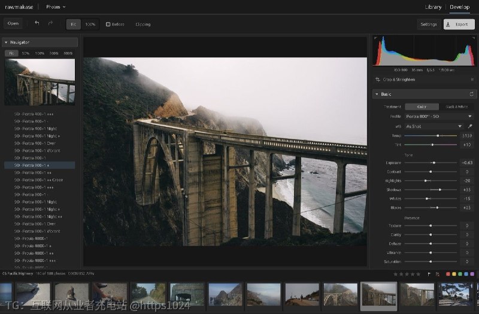Click the undo arrow icon
Image resolution: width=479 pixels, height=314 pixels.
coord(37,23)
